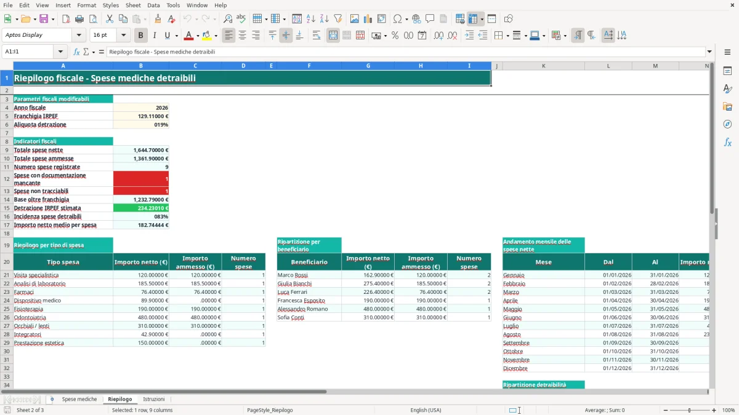The width and height of the screenshot is (739, 415).
Task: Cut the selection with the scissors icon
Action: click(110, 19)
